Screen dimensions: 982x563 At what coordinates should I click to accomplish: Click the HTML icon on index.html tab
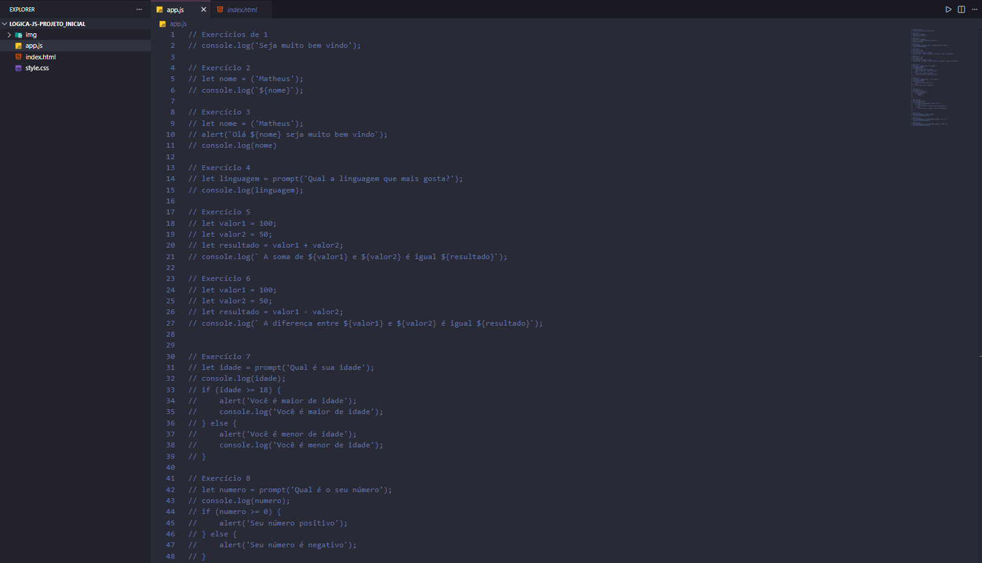click(220, 10)
